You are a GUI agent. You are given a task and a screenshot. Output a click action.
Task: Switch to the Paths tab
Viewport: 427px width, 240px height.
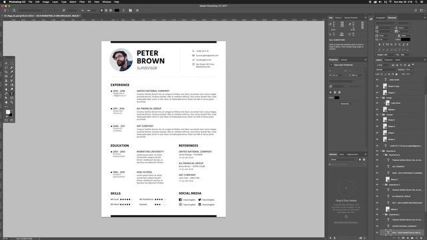tap(398, 60)
